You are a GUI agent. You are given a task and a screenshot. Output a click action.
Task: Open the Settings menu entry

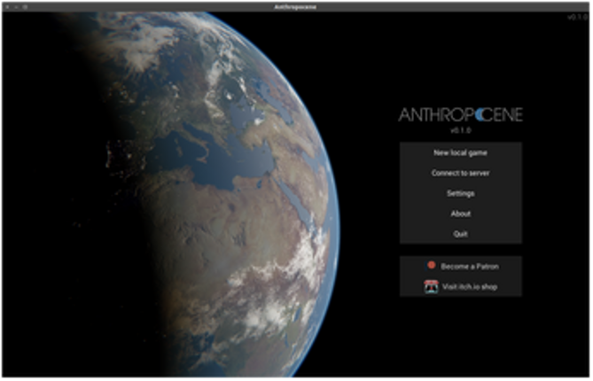pyautogui.click(x=461, y=193)
